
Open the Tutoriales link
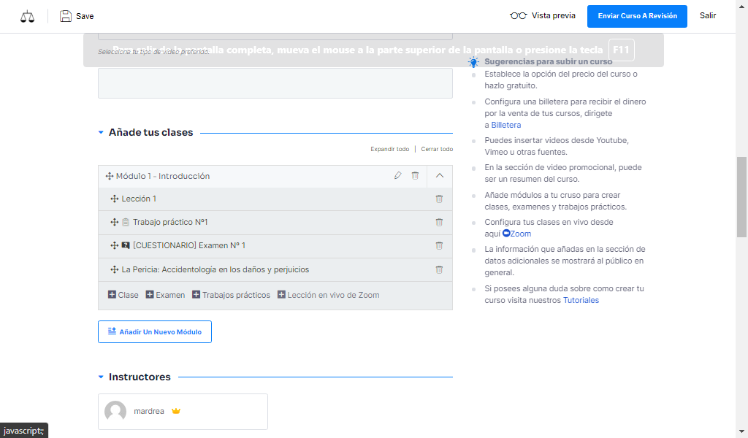[581, 300]
